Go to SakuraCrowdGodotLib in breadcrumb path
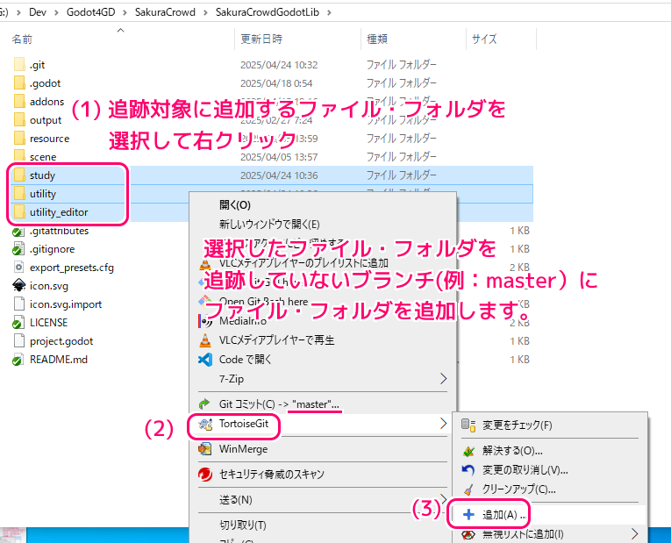This screenshot has height=543, width=671. tap(268, 12)
